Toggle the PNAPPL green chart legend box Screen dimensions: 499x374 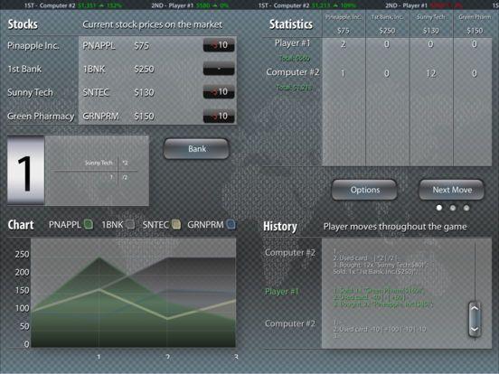tap(89, 225)
